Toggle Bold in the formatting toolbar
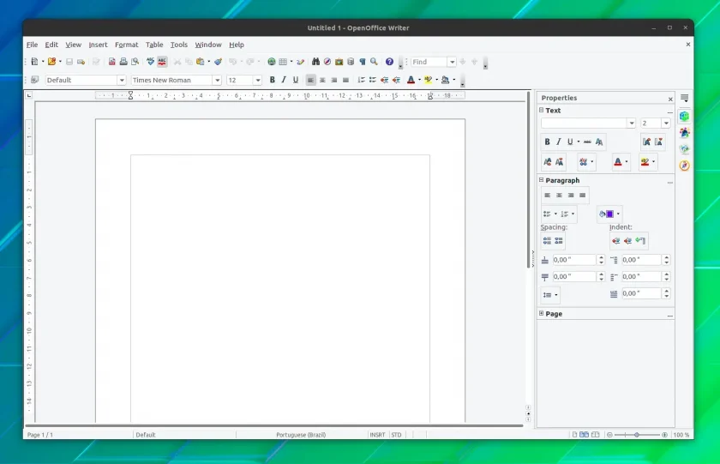This screenshot has width=720, height=464. (273, 80)
